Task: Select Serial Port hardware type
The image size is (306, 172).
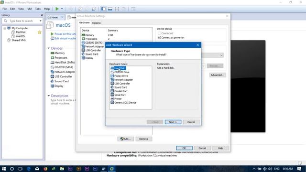Action: 118,95
